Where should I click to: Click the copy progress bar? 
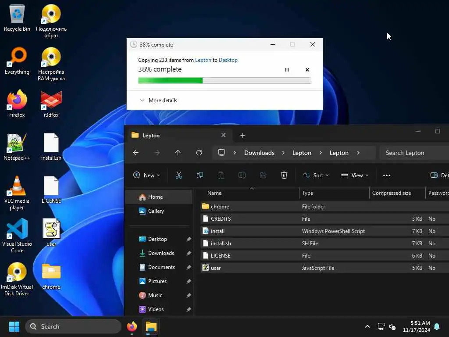(224, 81)
